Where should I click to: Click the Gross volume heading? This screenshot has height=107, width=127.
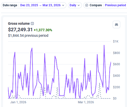point(19,23)
